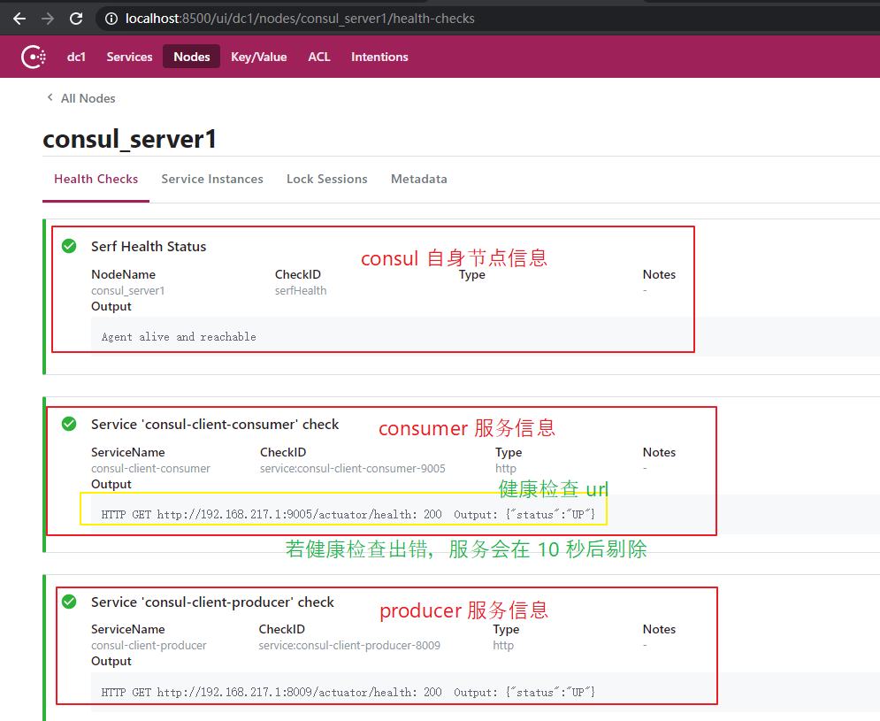Image resolution: width=880 pixels, height=721 pixels.
Task: Select the 'consul-client-producer' check heading
Action: click(212, 602)
